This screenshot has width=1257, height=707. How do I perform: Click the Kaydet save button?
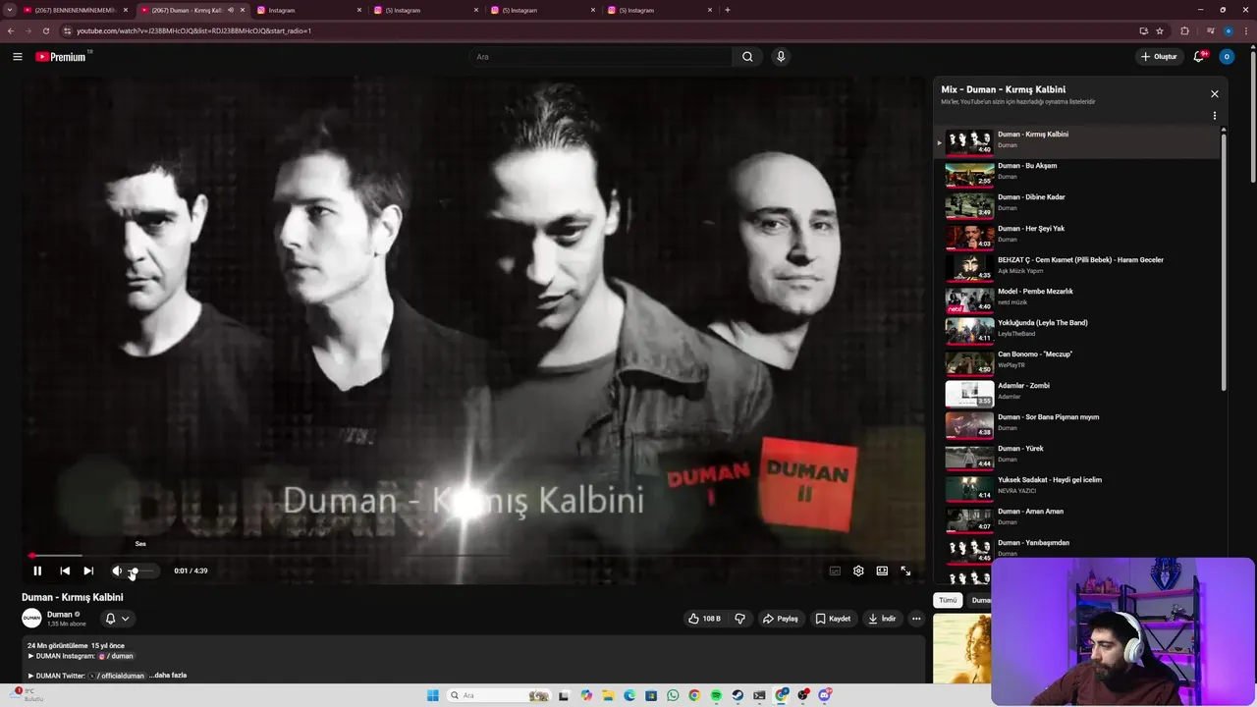click(x=833, y=619)
